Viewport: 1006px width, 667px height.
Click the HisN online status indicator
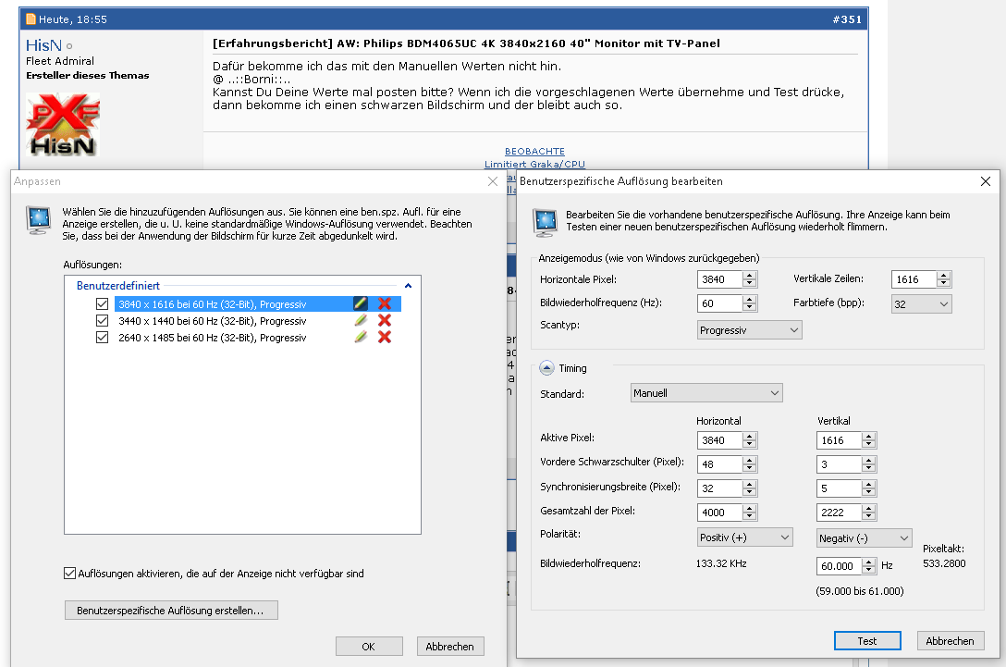point(69,46)
